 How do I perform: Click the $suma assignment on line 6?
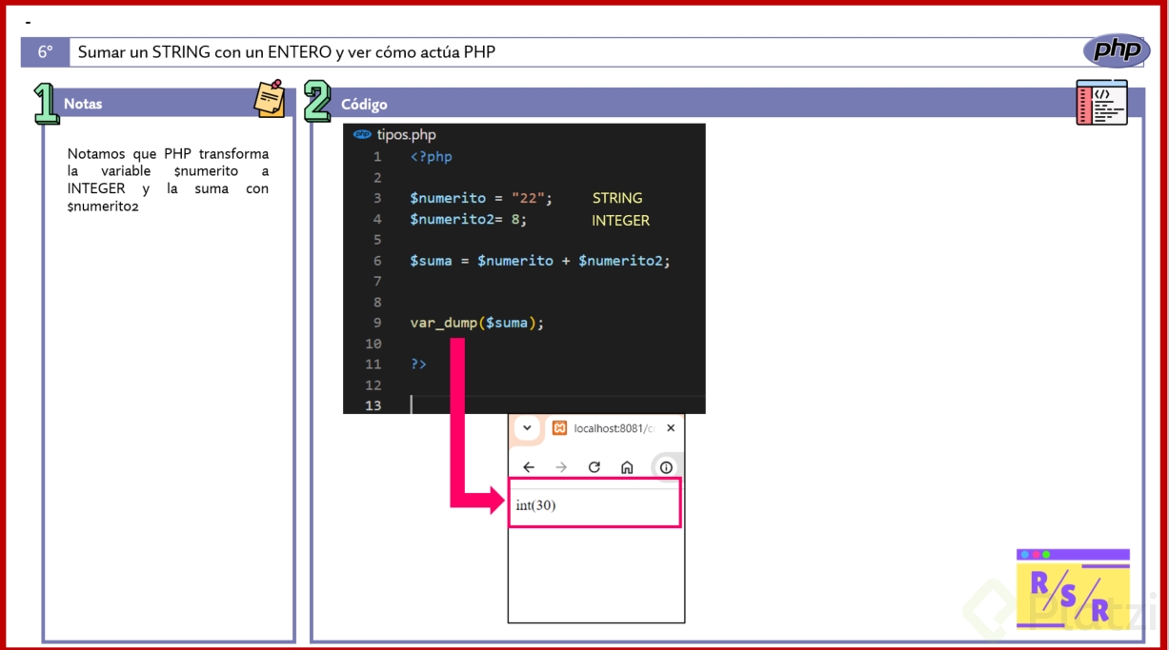click(x=540, y=261)
